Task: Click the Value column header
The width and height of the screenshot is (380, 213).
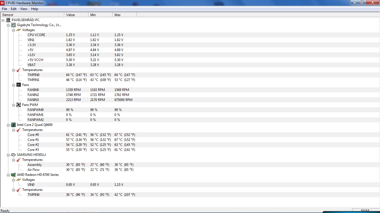Action: (76, 15)
